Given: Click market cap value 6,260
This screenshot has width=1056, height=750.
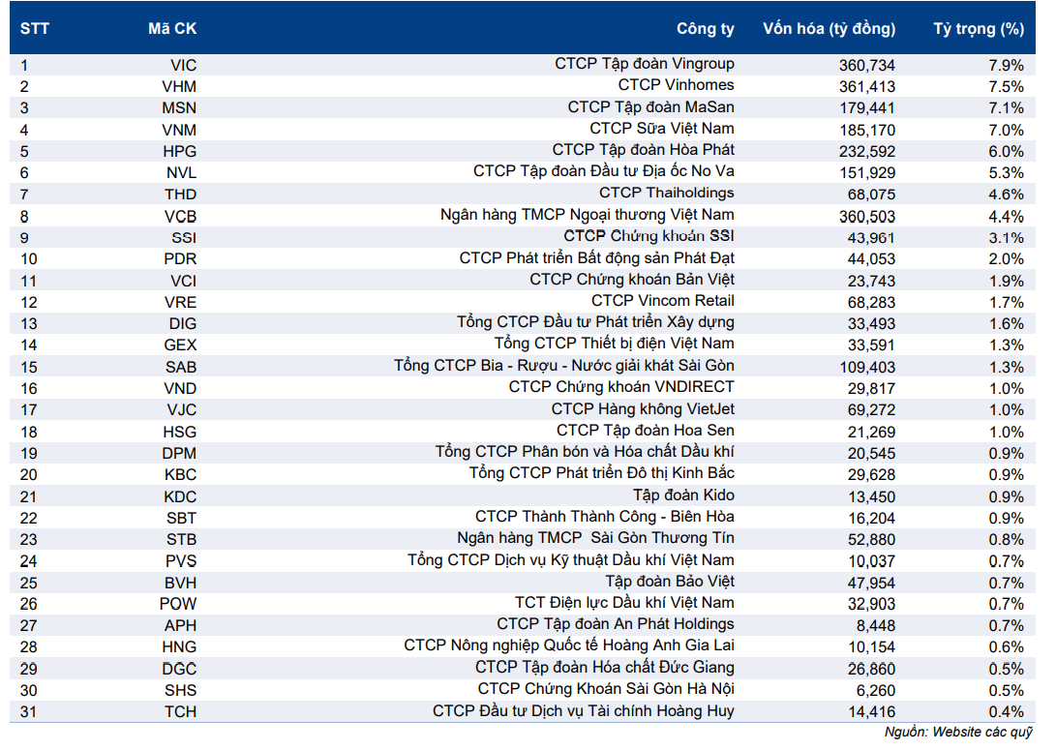Looking at the screenshot, I should point(876,691).
